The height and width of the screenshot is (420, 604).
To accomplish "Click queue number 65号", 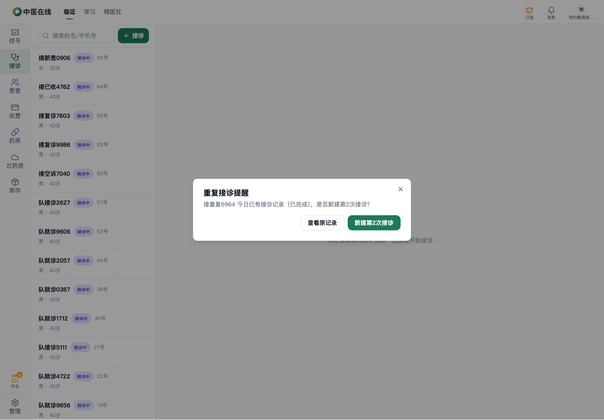I will [x=102, y=58].
